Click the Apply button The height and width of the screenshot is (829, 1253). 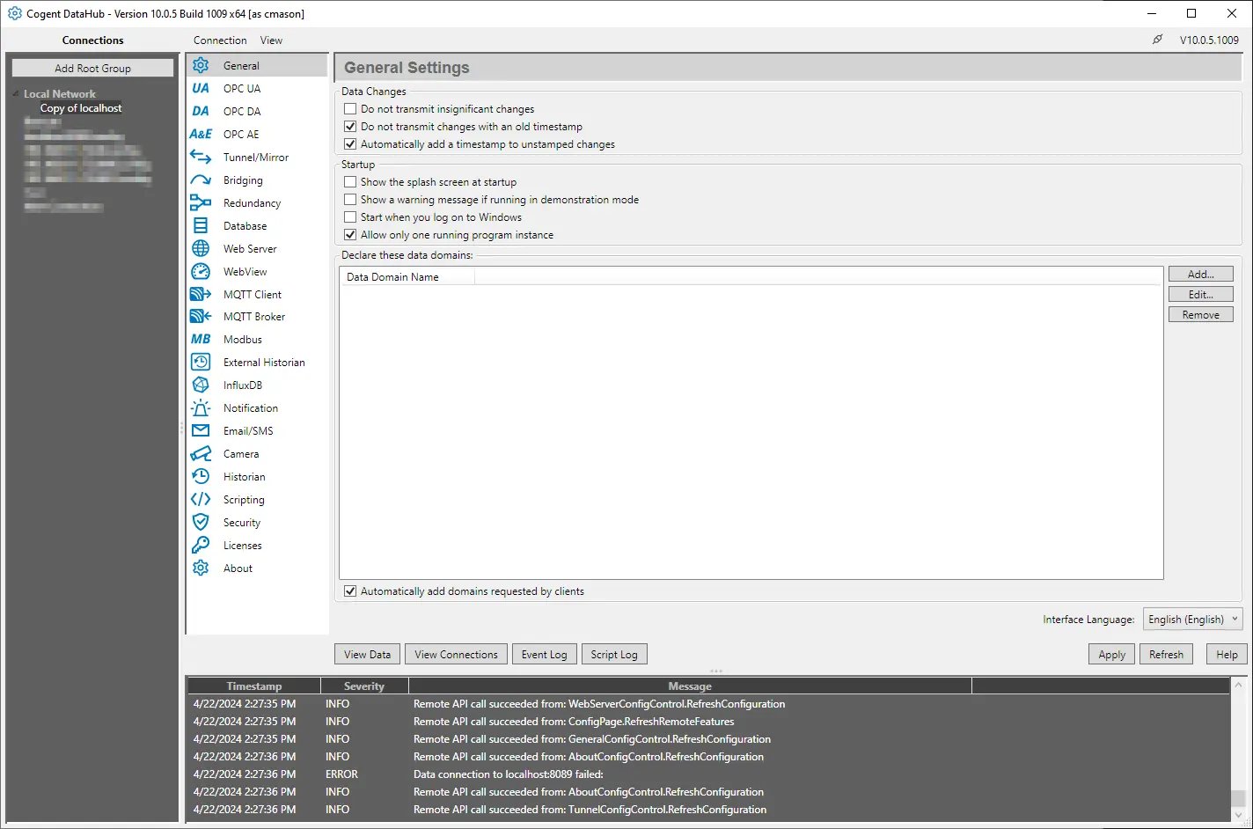click(1110, 654)
